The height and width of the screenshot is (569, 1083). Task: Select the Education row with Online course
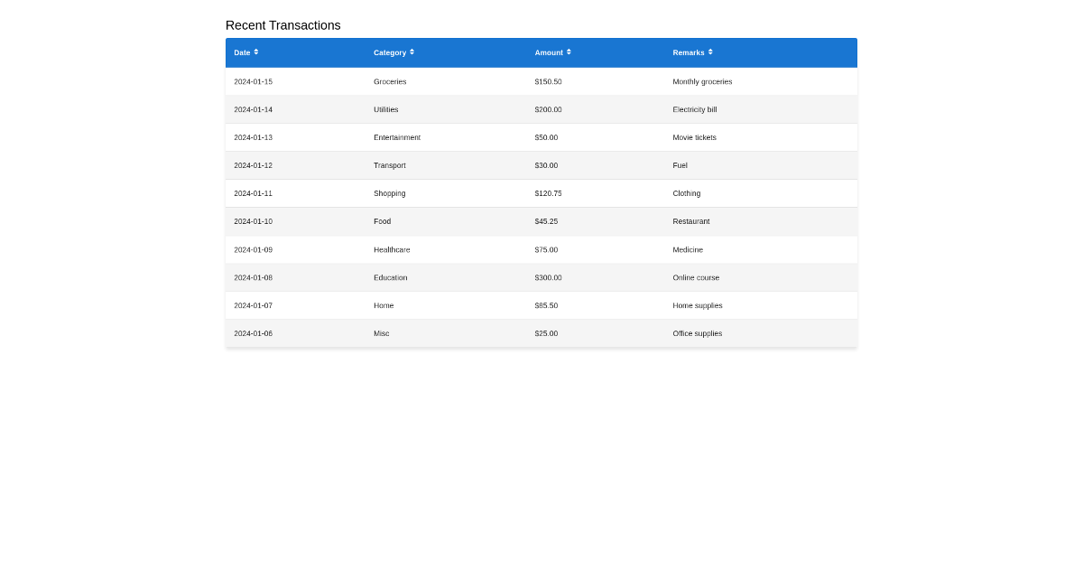(541, 277)
